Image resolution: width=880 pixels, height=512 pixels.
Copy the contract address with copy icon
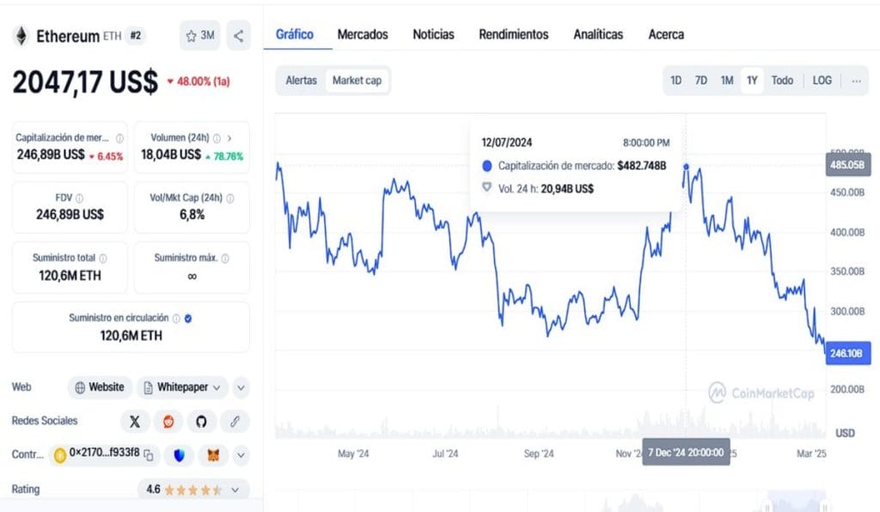(149, 454)
